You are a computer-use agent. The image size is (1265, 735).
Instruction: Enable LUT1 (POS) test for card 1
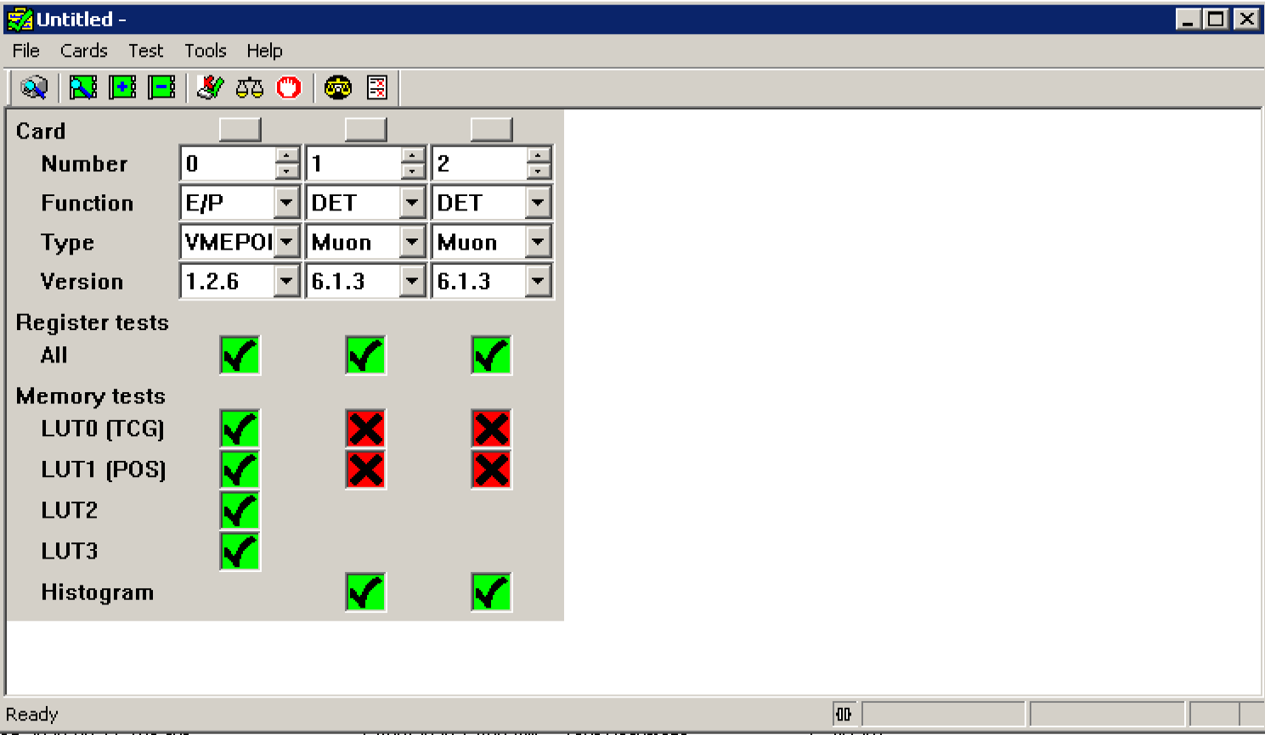click(x=365, y=469)
